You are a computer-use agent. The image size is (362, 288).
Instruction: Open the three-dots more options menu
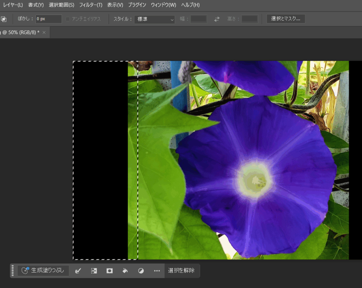pyautogui.click(x=157, y=271)
